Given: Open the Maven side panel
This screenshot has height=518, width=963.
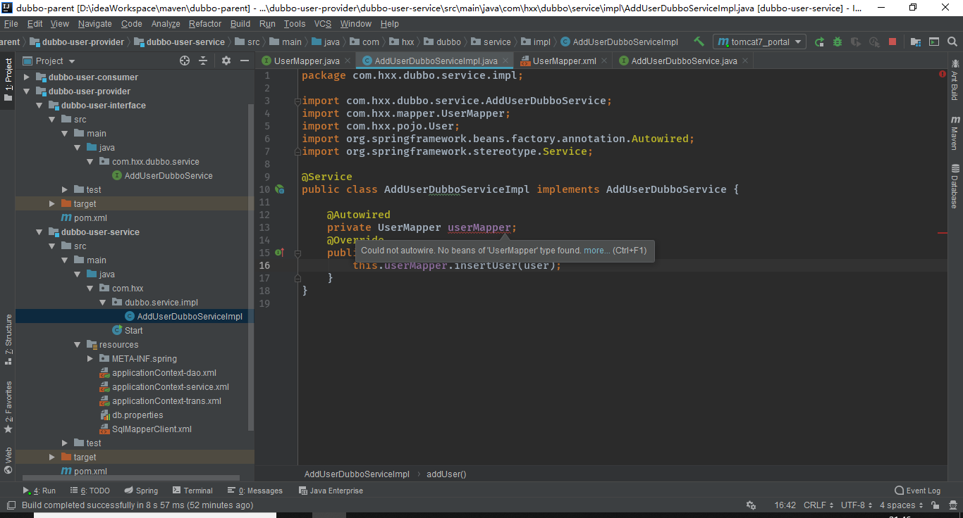Looking at the screenshot, I should 955,133.
